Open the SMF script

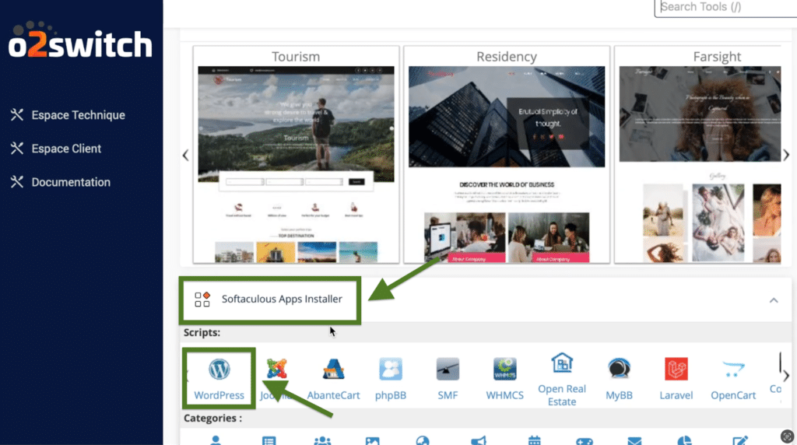tap(448, 370)
